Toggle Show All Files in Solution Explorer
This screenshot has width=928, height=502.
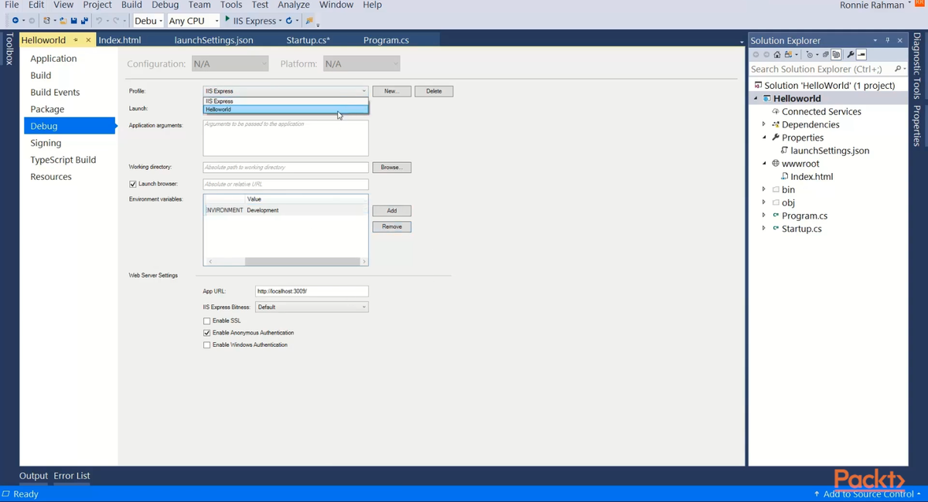click(x=836, y=55)
